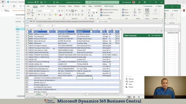Apply Accounting dollar number format
The width and height of the screenshot is (186, 104).
89,13
